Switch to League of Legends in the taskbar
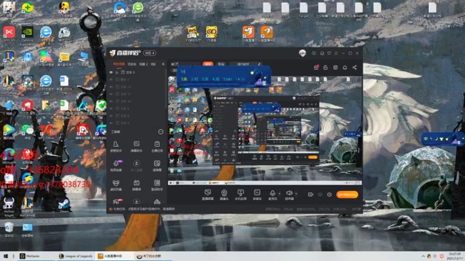The width and height of the screenshot is (465, 261). point(76,256)
